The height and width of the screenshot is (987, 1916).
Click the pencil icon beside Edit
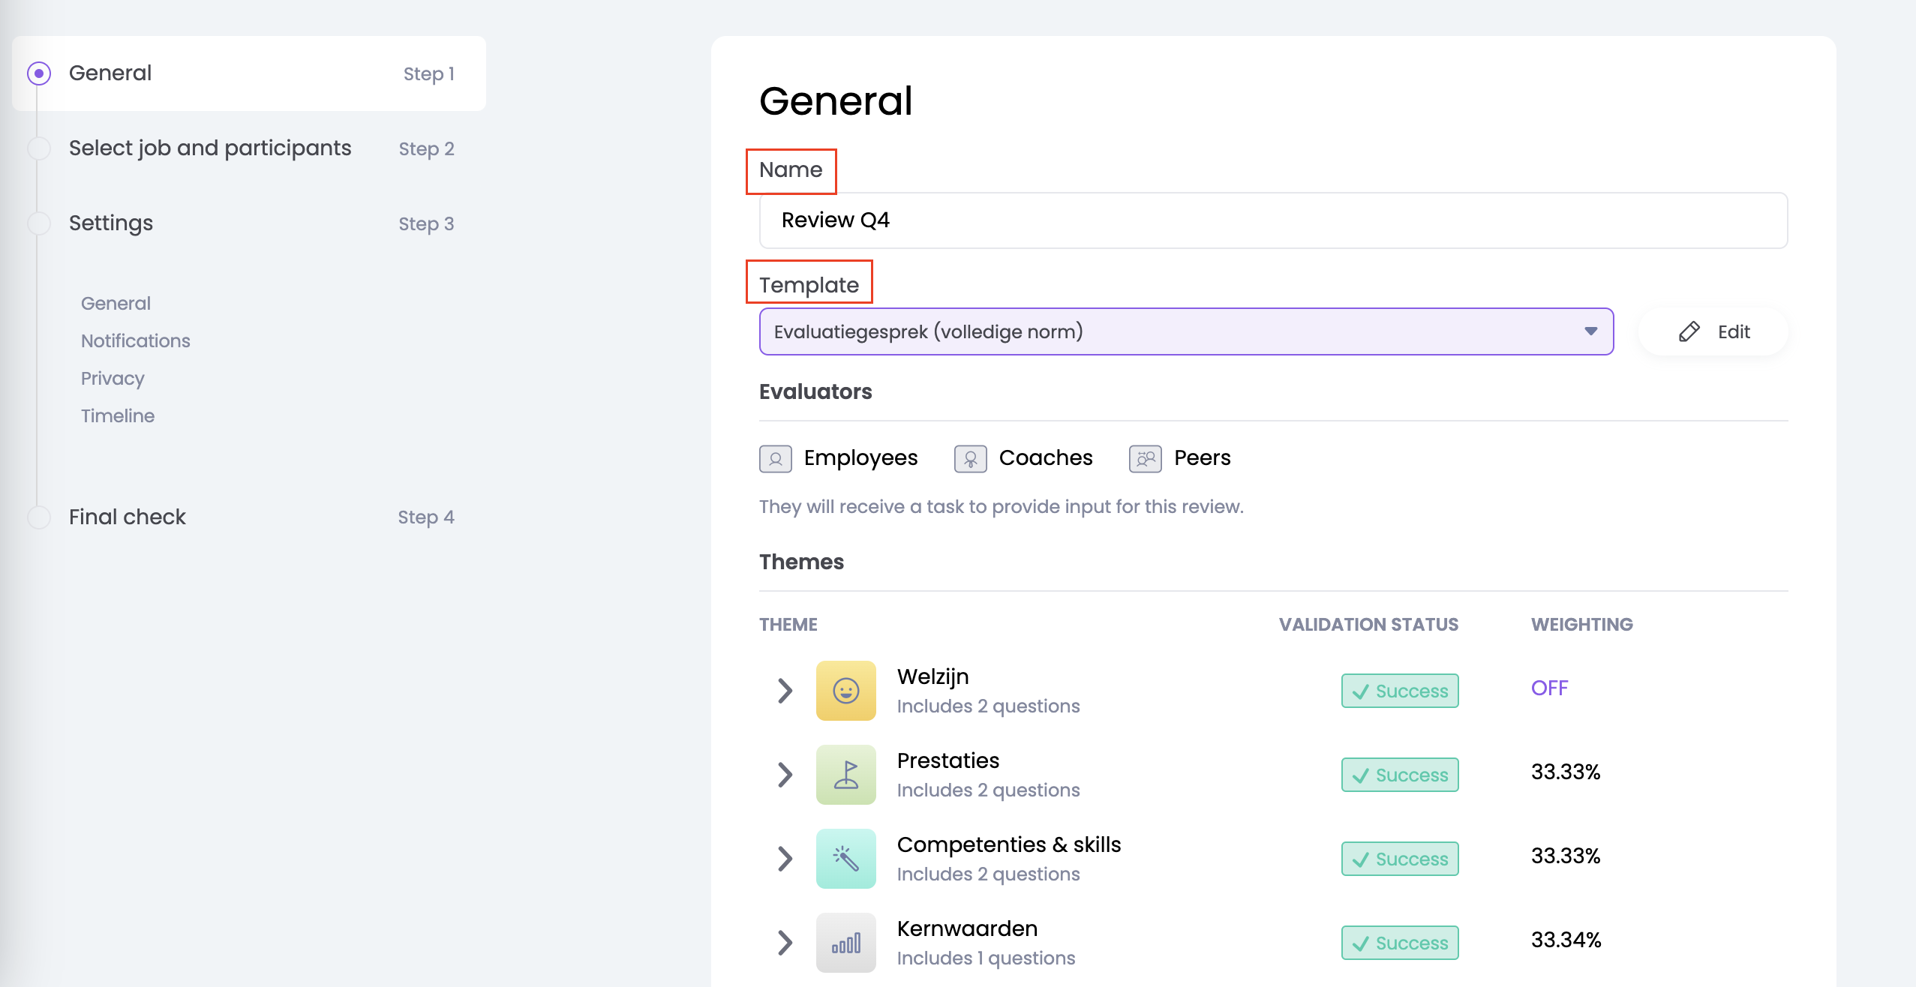(1689, 331)
